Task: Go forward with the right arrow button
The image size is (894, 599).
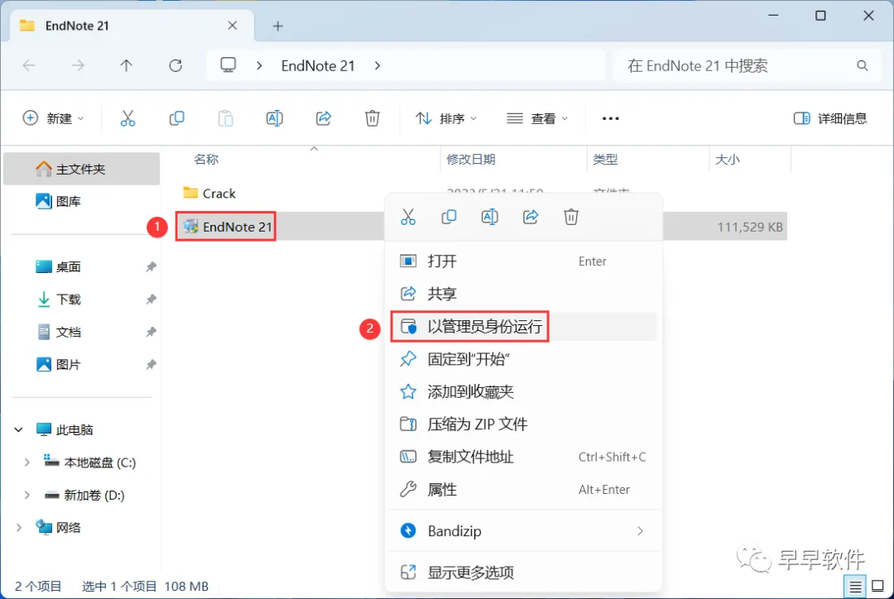Action: pyautogui.click(x=78, y=65)
